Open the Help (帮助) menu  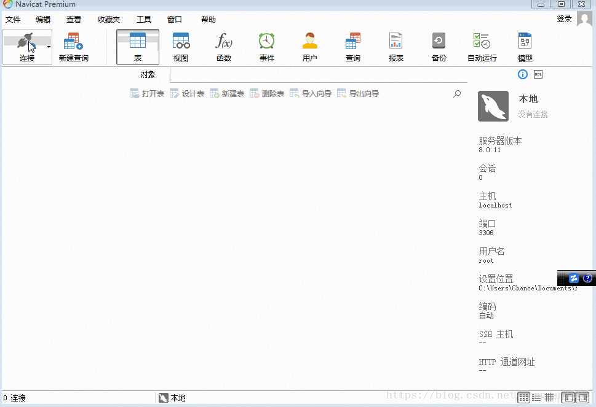coord(209,20)
